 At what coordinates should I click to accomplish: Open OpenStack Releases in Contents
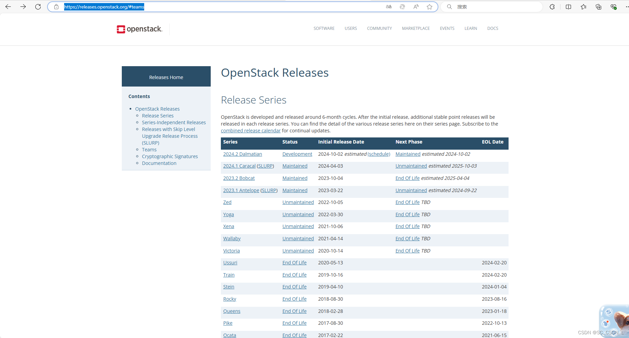(x=157, y=109)
